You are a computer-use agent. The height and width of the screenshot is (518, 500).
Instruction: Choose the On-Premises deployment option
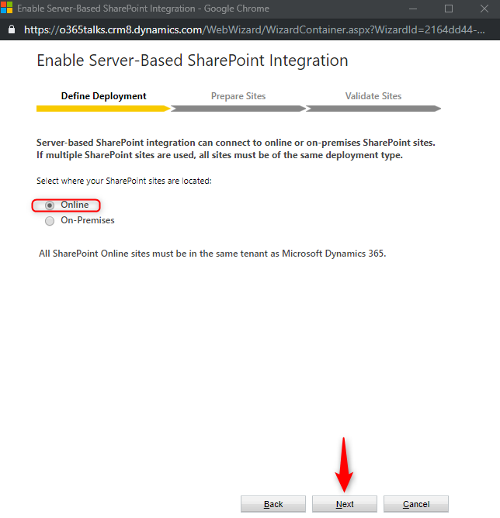[50, 221]
